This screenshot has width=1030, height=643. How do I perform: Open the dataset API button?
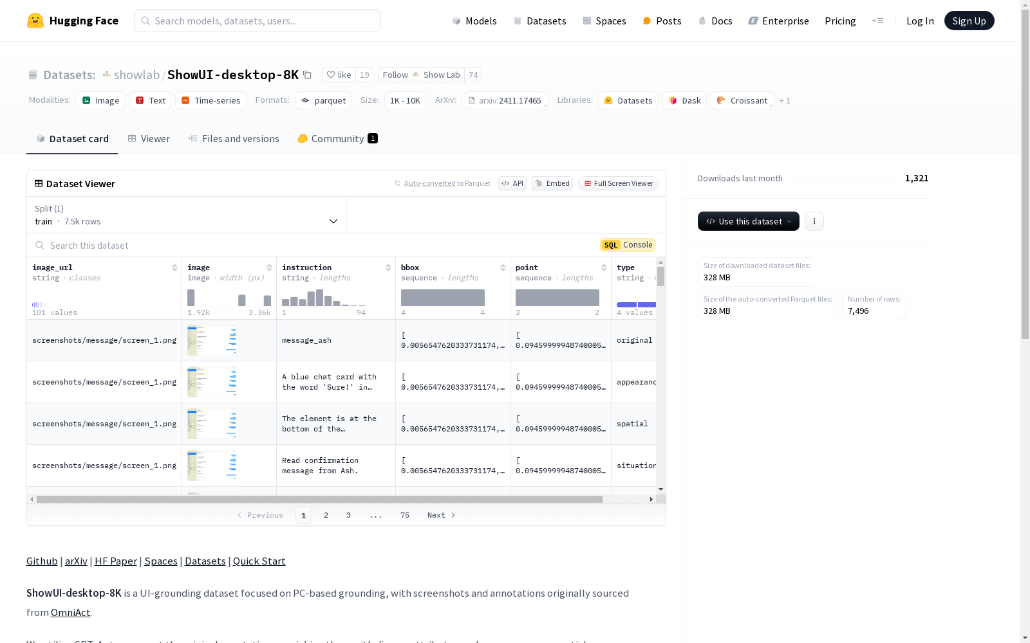pyautogui.click(x=512, y=183)
